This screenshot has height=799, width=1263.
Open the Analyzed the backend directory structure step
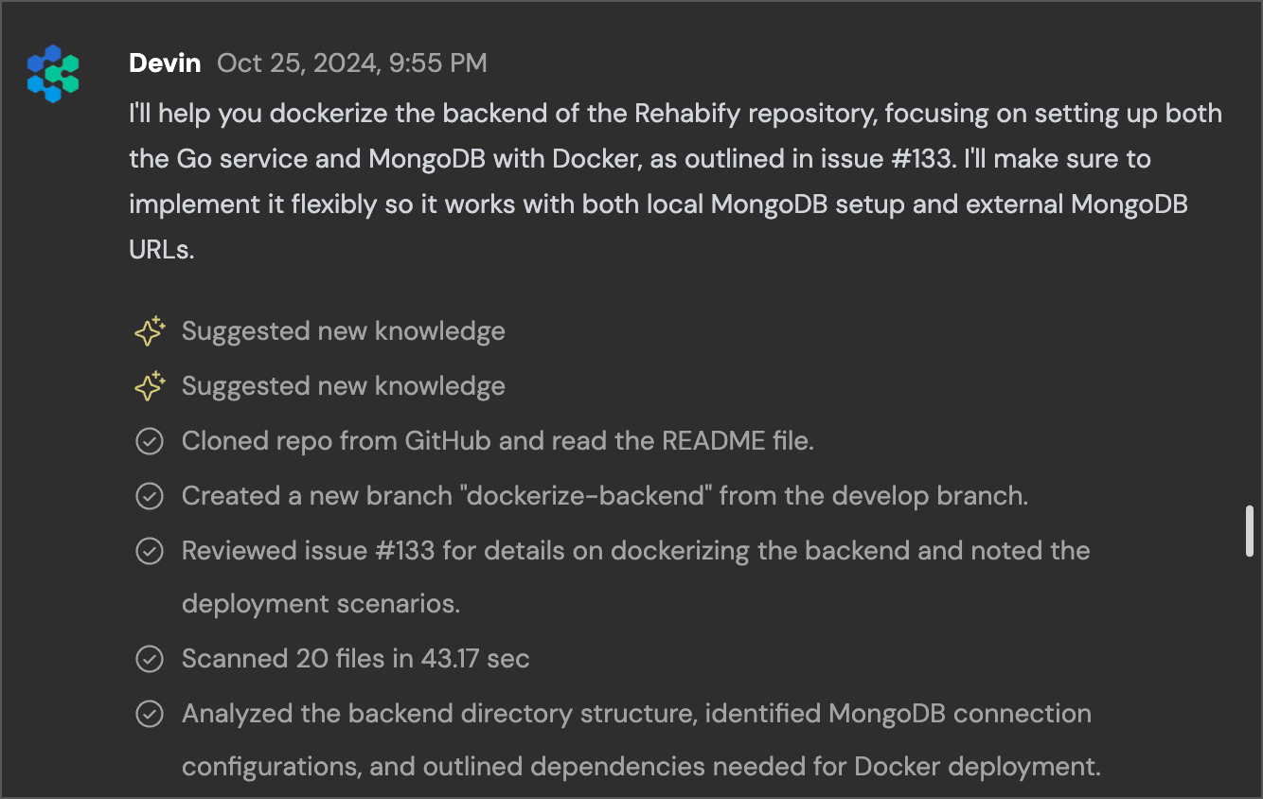(641, 740)
